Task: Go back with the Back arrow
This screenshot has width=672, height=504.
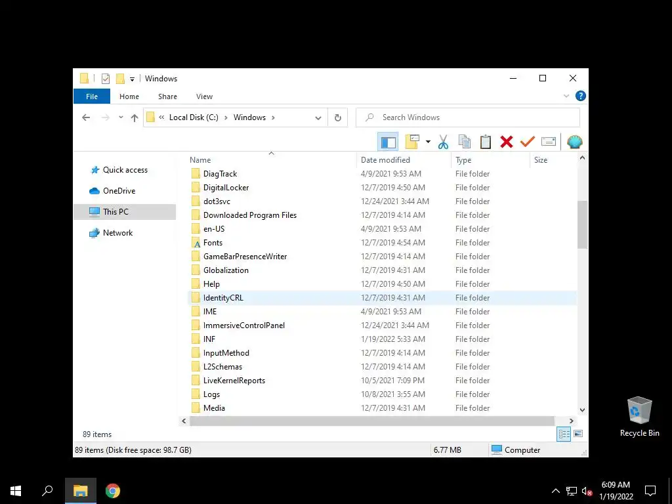Action: click(86, 117)
